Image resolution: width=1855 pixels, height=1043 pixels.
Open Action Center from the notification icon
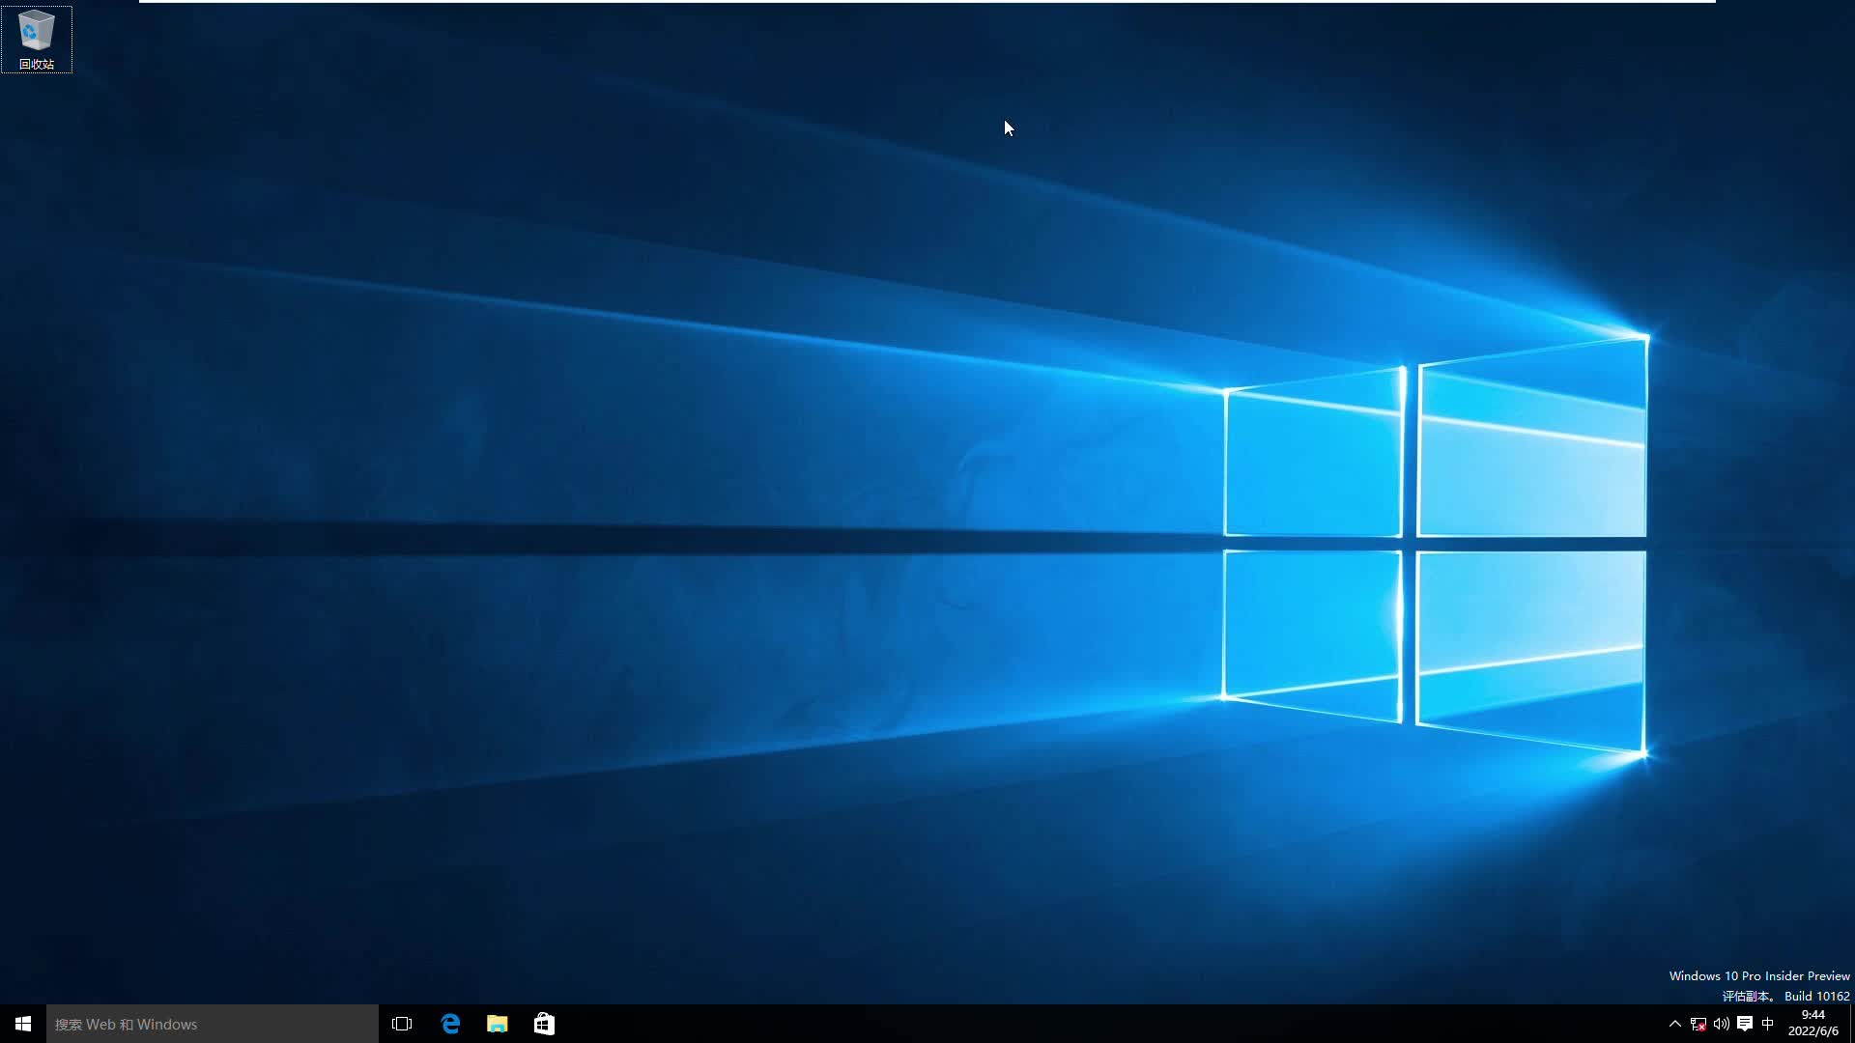pyautogui.click(x=1745, y=1024)
